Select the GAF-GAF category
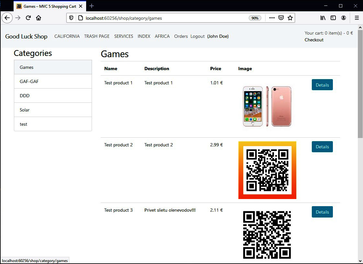 click(53, 81)
